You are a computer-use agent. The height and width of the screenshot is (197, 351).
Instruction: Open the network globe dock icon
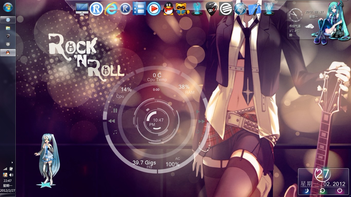[240, 9]
